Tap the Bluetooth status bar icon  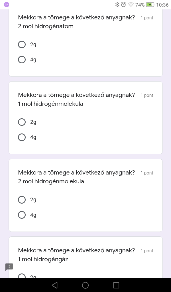coord(117,5)
